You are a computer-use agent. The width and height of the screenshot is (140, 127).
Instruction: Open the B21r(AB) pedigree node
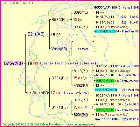pos(36,34)
